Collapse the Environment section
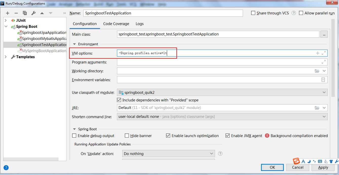This screenshot has height=175, width=339. tap(74, 44)
